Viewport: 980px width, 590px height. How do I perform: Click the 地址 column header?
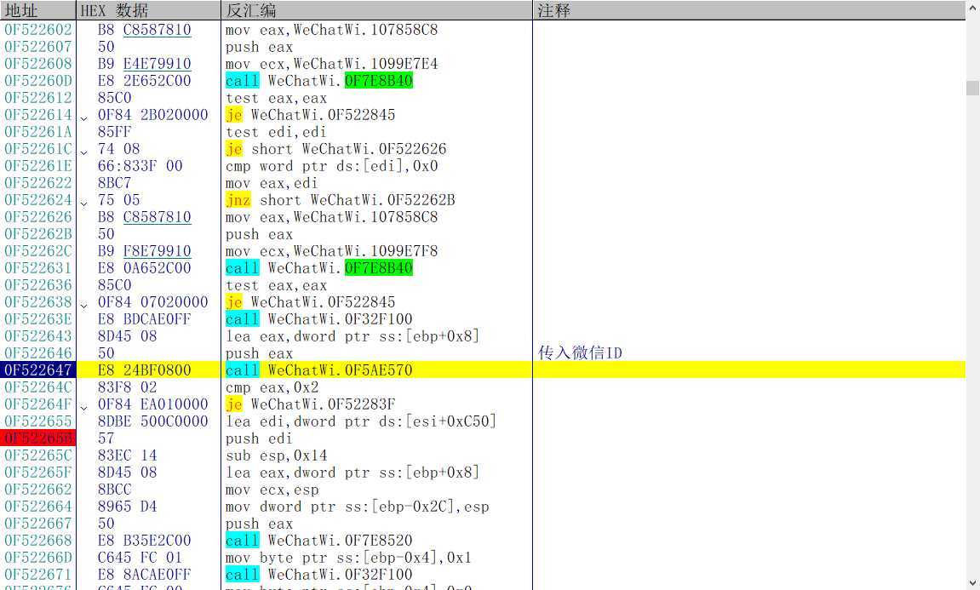click(x=37, y=10)
